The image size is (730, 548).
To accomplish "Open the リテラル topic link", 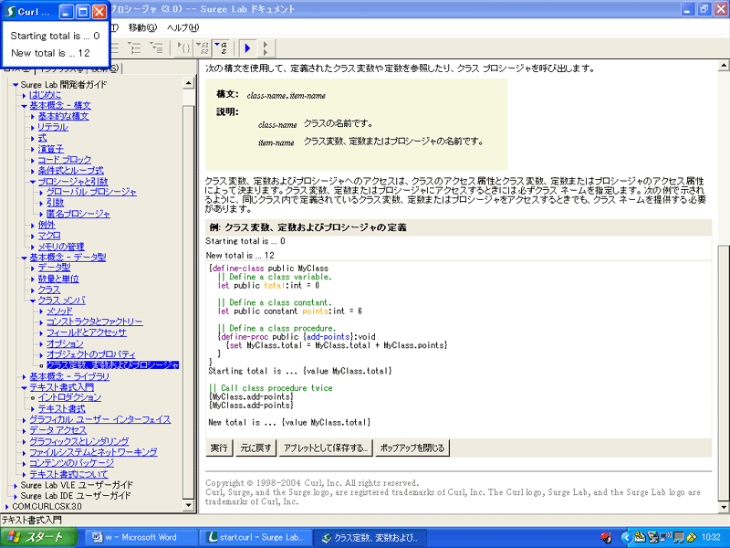I will tap(53, 127).
